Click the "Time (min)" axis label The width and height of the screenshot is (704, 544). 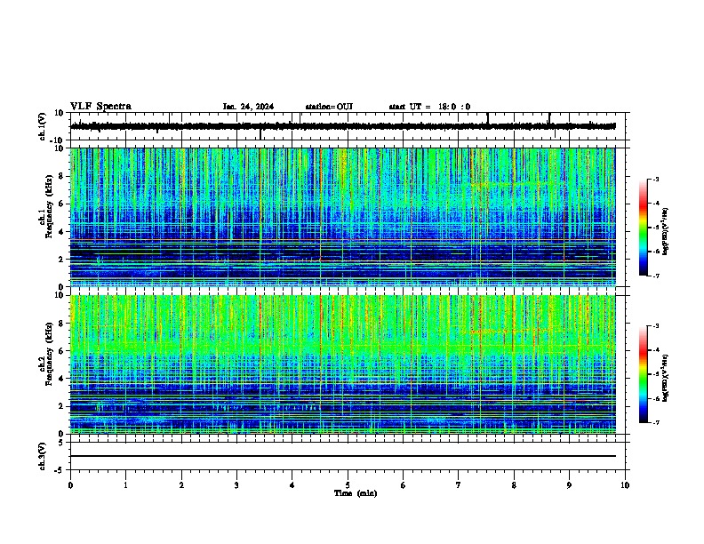click(356, 493)
